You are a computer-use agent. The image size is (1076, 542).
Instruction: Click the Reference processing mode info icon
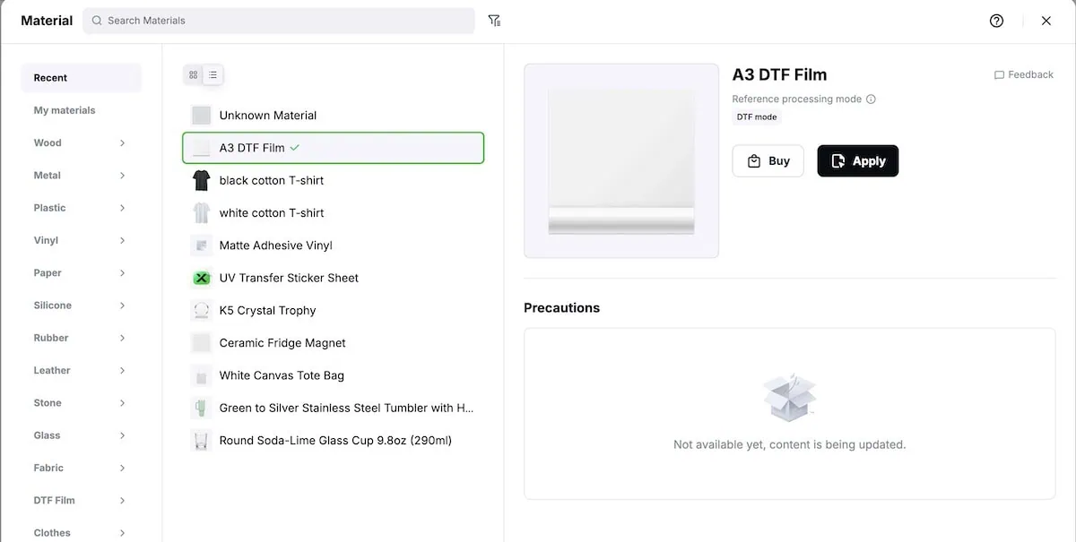871,99
